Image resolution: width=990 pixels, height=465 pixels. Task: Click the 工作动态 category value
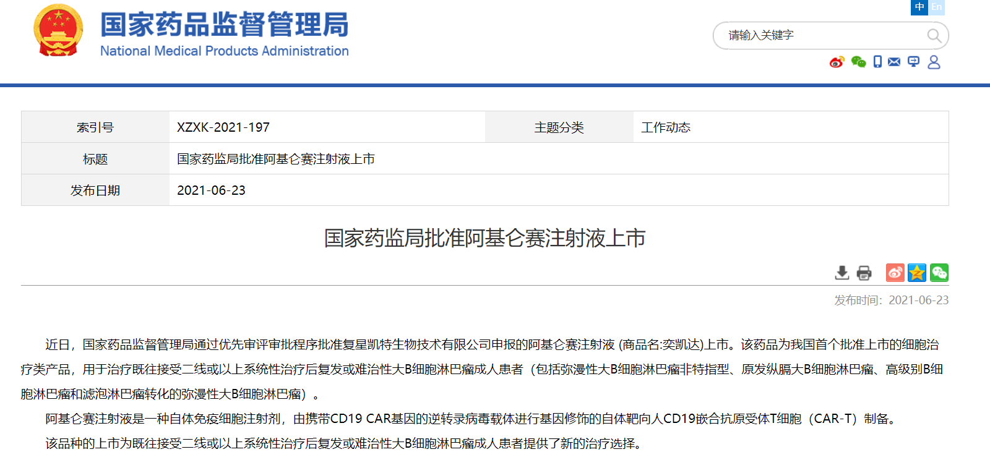pos(666,127)
